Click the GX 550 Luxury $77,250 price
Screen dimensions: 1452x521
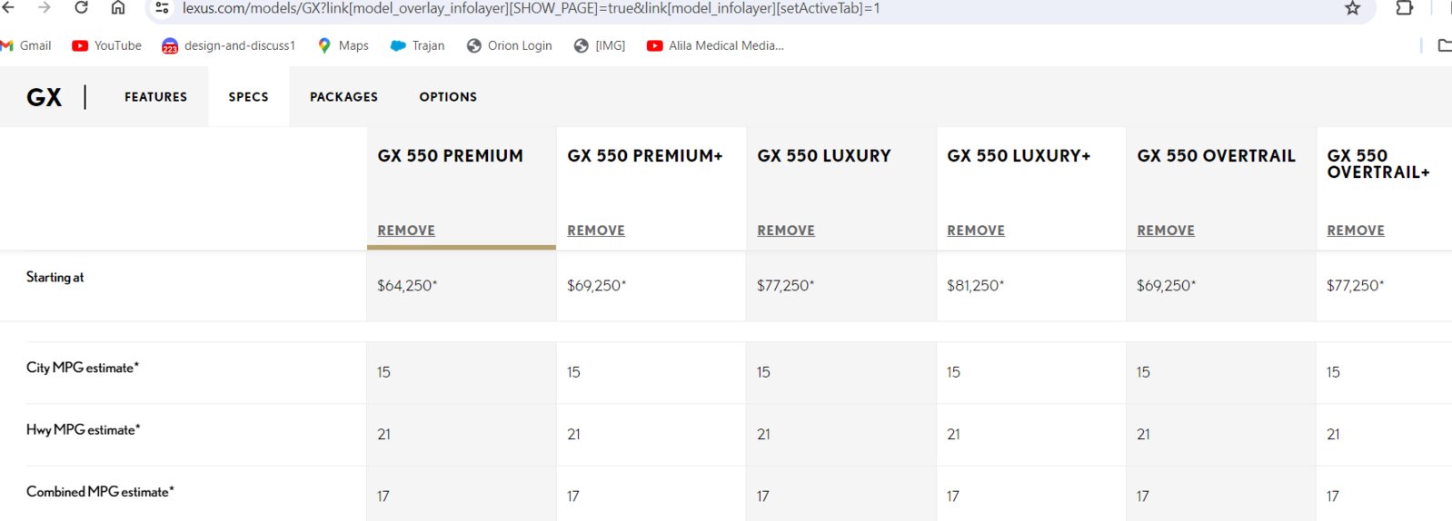coord(786,286)
